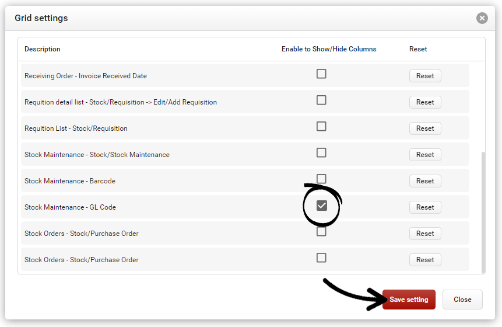502x327 pixels.
Task: Check the Requisition List - Stock/Requisition checkbox
Action: [x=321, y=127]
